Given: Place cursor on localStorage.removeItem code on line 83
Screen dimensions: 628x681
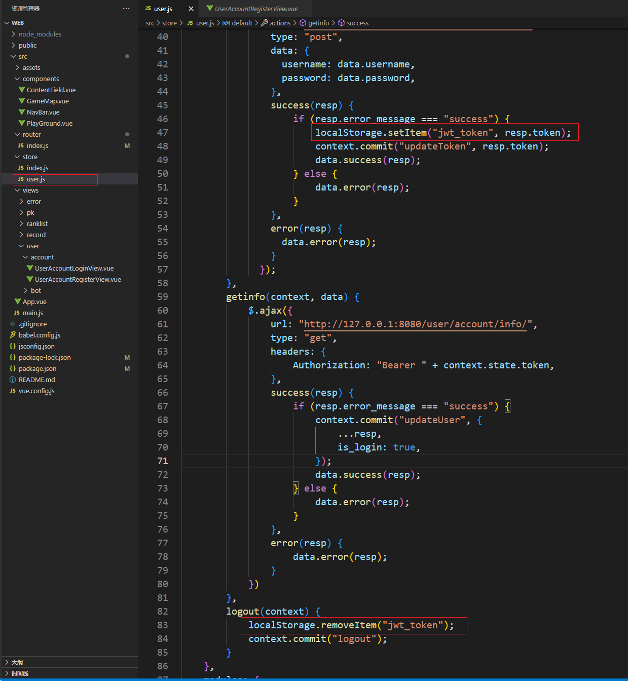Looking at the screenshot, I should 351,625.
